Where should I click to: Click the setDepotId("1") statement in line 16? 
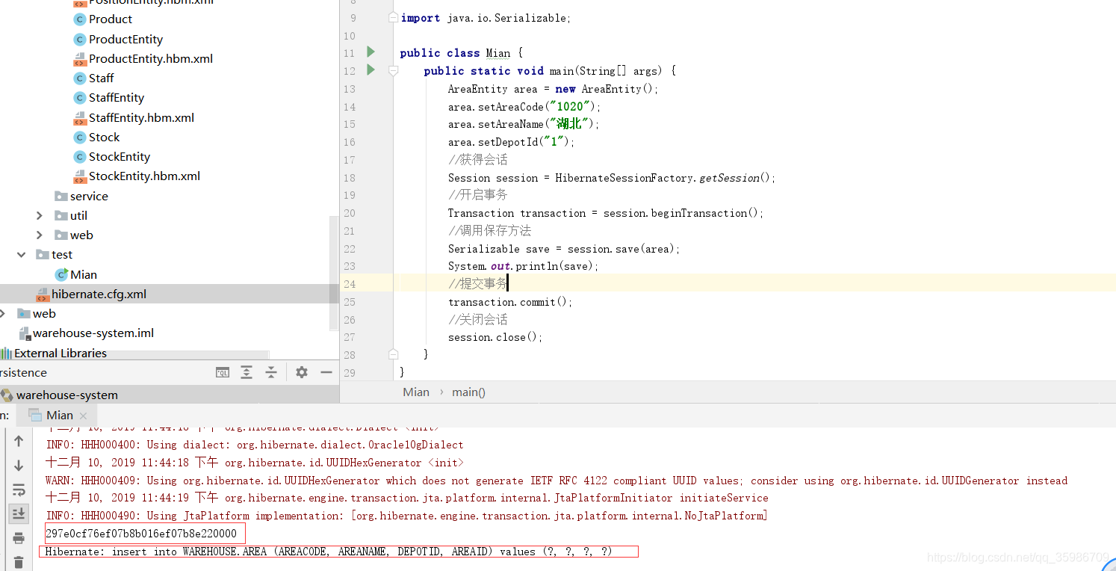tap(512, 142)
